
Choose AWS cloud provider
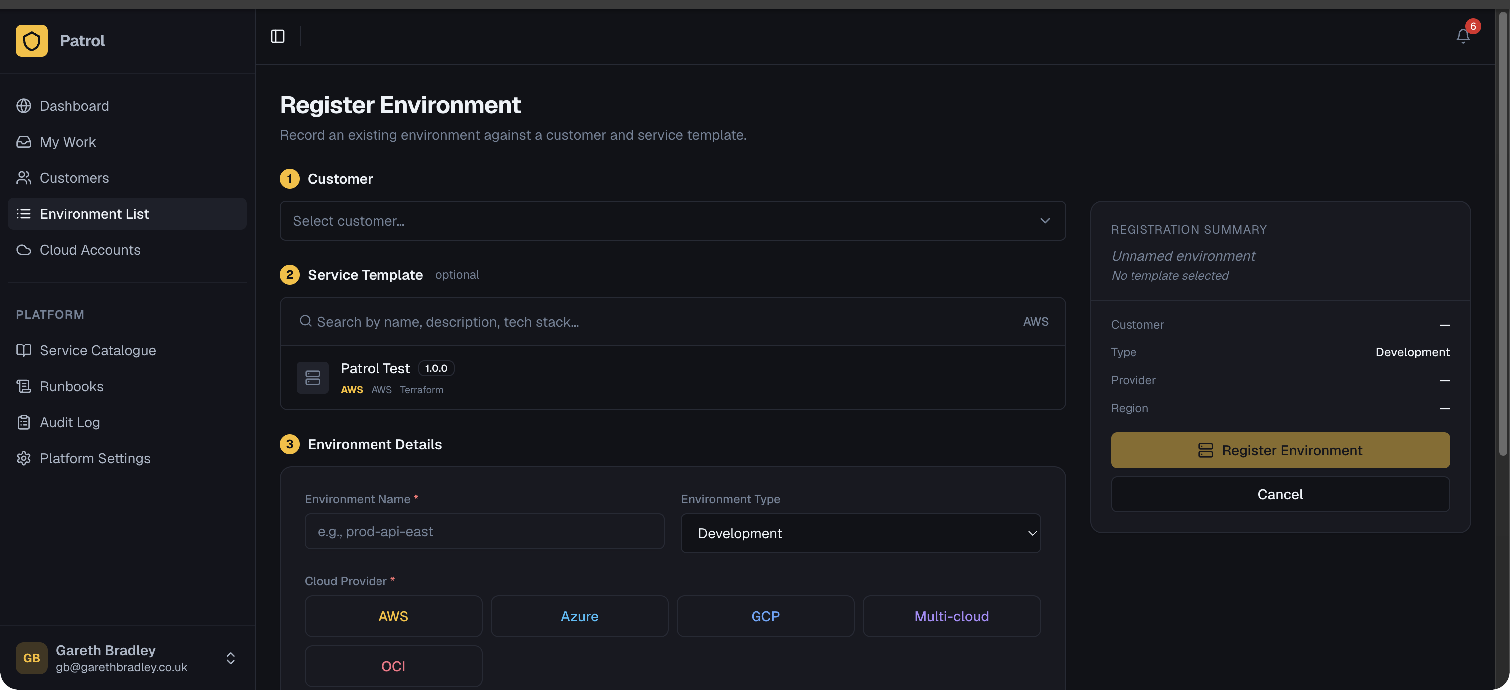[x=393, y=616]
